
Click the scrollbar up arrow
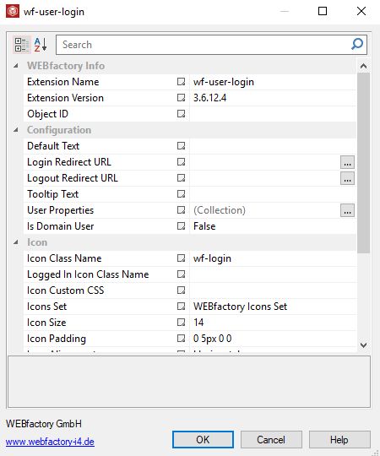tap(363, 66)
